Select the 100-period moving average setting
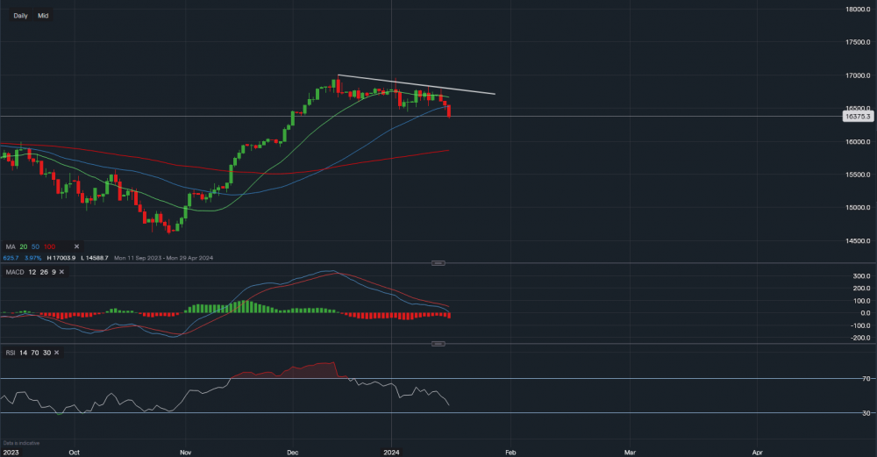The height and width of the screenshot is (457, 877). click(51, 246)
